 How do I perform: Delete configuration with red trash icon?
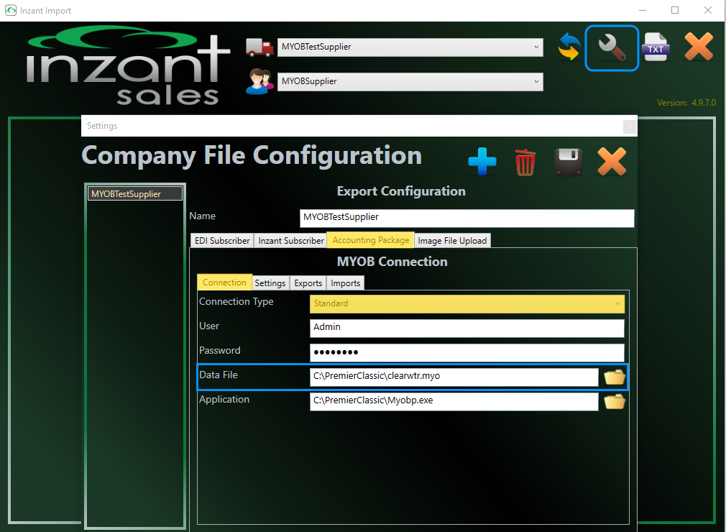pos(525,162)
